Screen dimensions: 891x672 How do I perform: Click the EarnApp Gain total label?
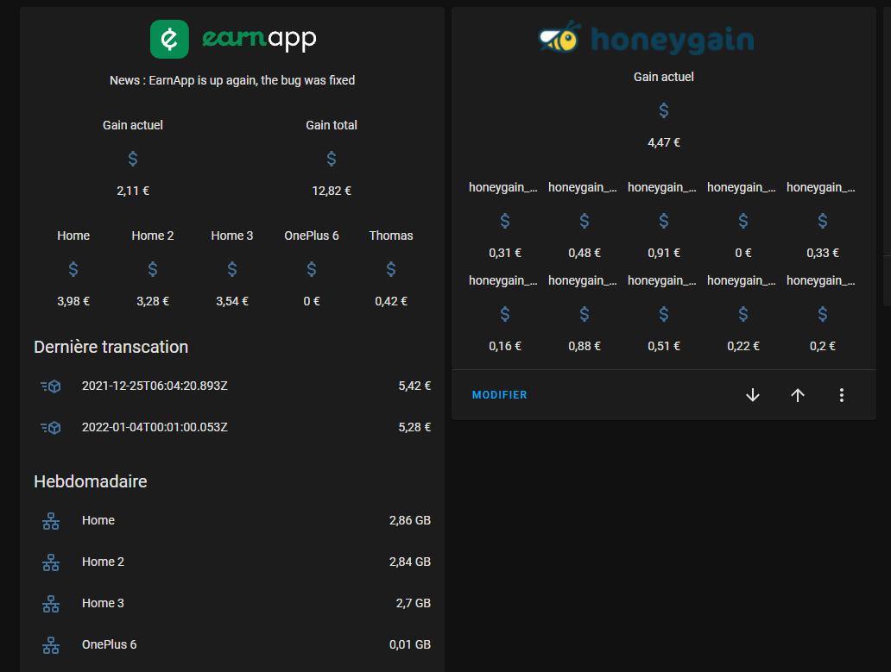click(332, 125)
